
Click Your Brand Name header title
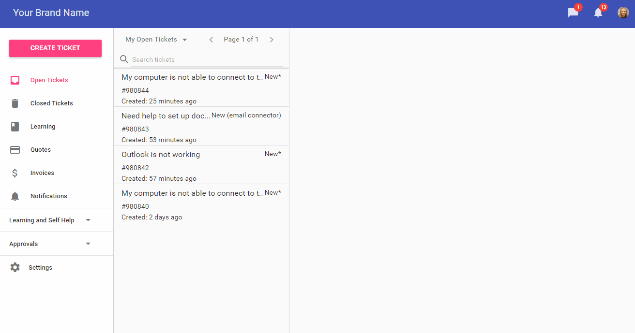tap(51, 13)
